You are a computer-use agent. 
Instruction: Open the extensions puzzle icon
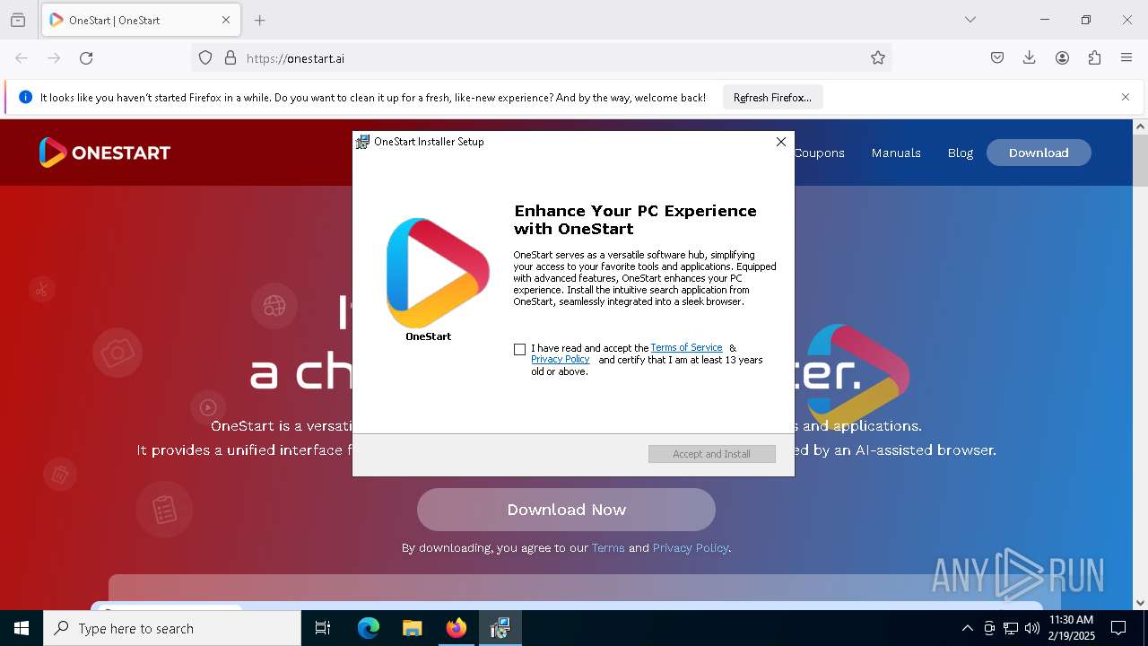click(1094, 58)
